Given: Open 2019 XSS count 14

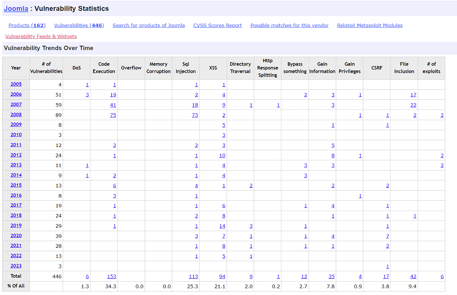Looking at the screenshot, I should coord(222,226).
